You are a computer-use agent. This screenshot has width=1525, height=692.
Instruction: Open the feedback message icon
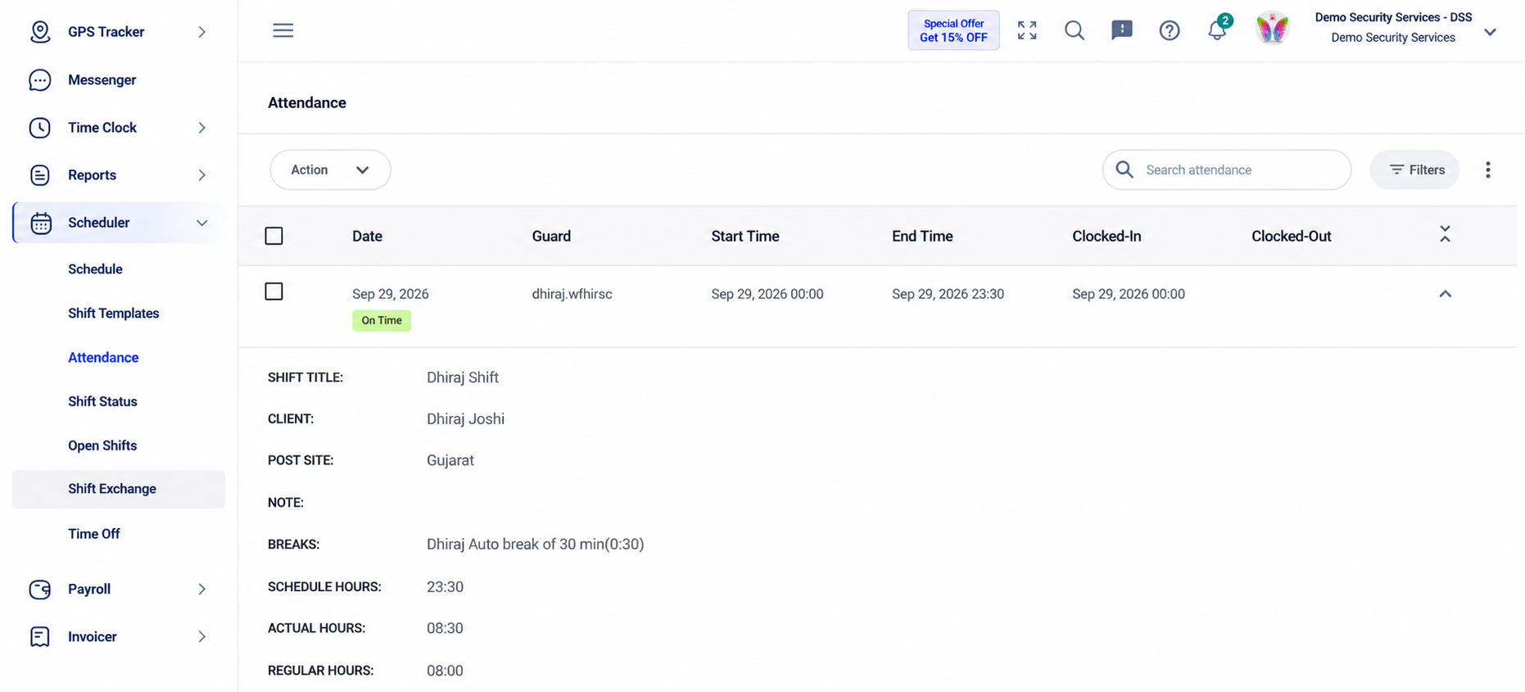pos(1122,30)
